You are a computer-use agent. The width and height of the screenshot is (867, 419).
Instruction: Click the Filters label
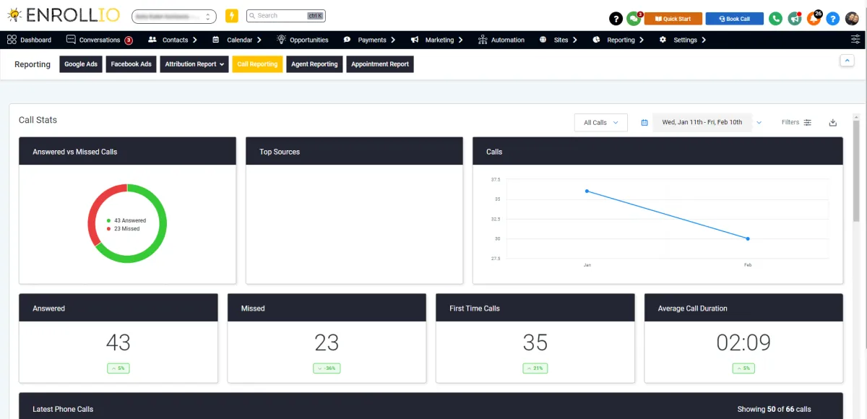click(790, 123)
